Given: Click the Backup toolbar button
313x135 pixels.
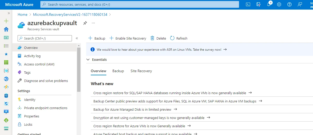Looking at the screenshot, I should coord(97,38).
